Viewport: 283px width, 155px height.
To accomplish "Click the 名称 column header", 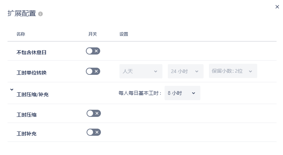I will 21,34.
